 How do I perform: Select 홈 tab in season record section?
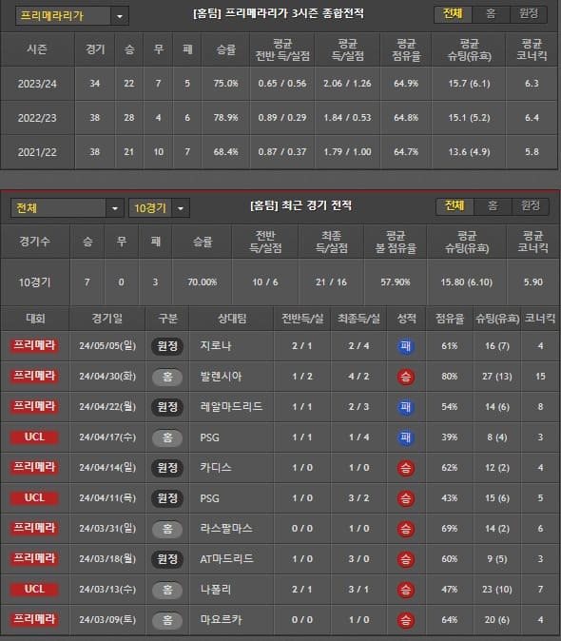point(491,14)
